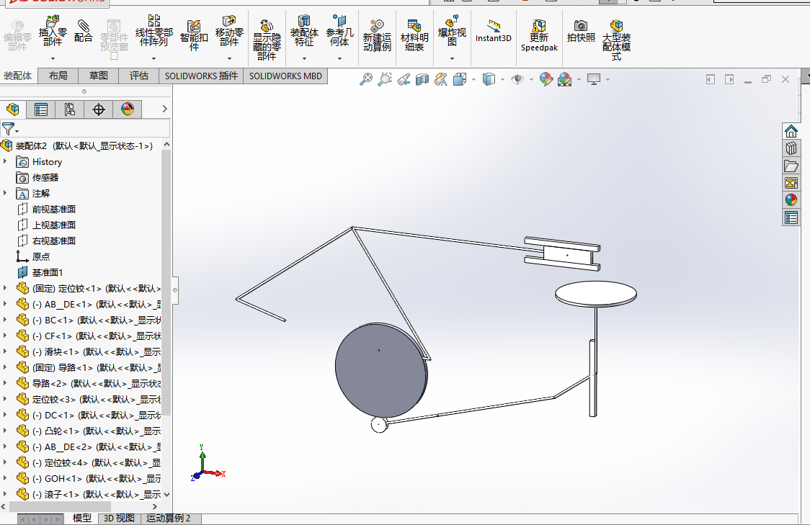Toggle Large Assembly Mode (大型装配体模式)
This screenshot has height=525, width=810.
pyautogui.click(x=616, y=40)
